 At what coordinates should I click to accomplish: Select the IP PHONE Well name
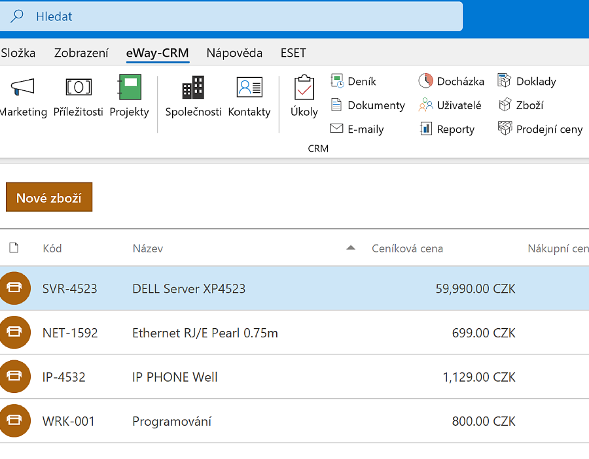(x=175, y=377)
